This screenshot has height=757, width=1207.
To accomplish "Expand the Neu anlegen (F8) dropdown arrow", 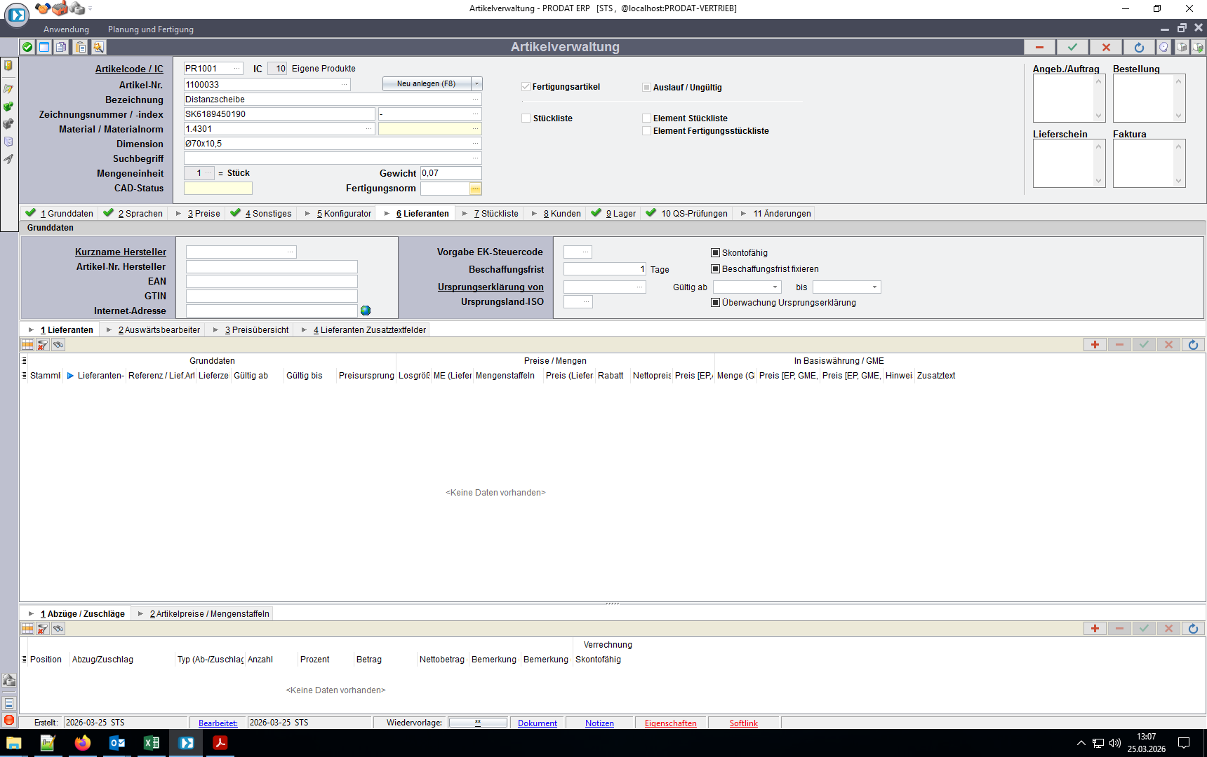I will pyautogui.click(x=477, y=83).
